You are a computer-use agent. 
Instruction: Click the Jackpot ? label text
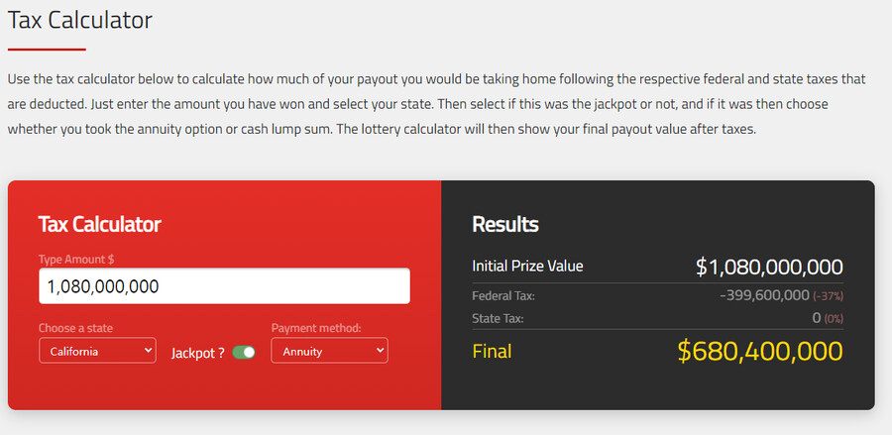pyautogui.click(x=197, y=353)
